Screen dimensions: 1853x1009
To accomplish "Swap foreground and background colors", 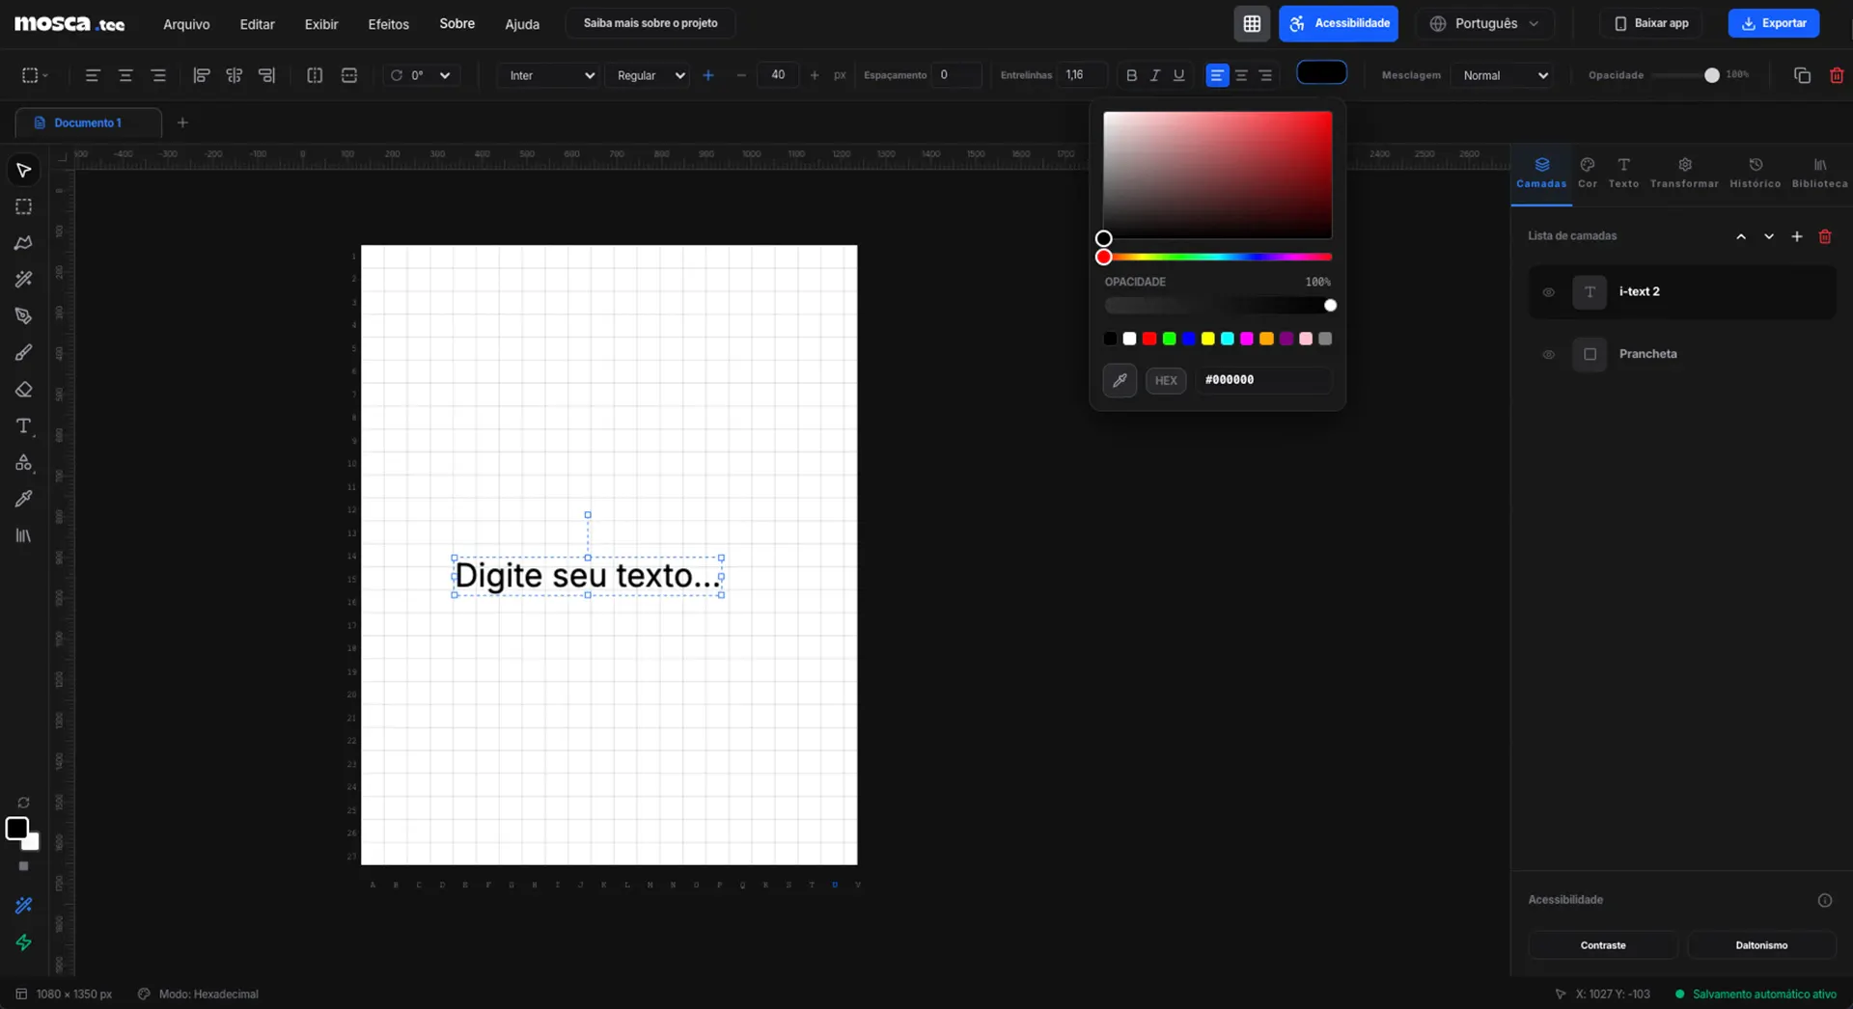I will click(x=23, y=803).
